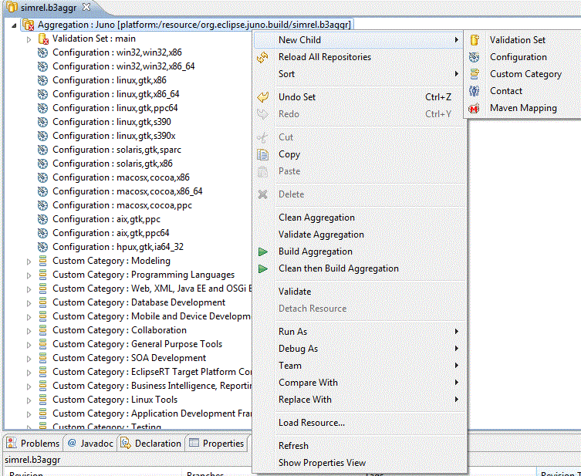Select Custom Category : Linux Tools row
This screenshot has width=581, height=476.
(x=108, y=400)
